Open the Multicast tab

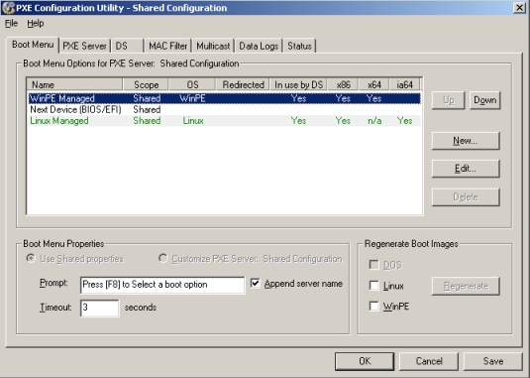coord(213,46)
